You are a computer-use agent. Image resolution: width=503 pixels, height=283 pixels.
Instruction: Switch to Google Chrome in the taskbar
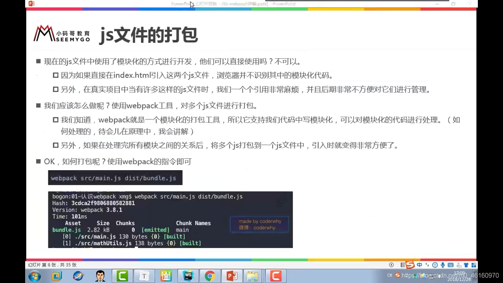point(210,276)
